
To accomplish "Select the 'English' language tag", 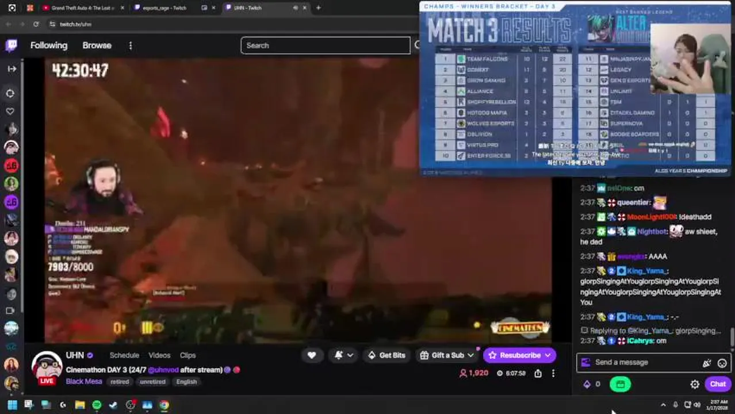I will [186, 382].
